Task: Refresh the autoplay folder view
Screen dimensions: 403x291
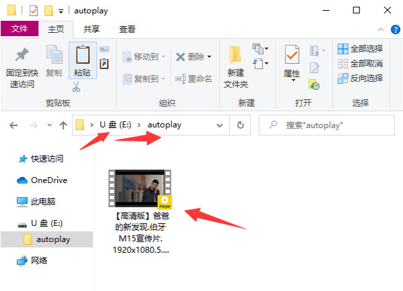Action: pyautogui.click(x=240, y=125)
